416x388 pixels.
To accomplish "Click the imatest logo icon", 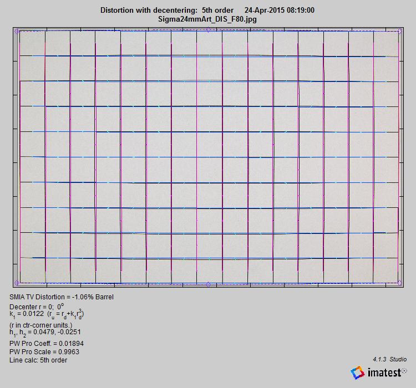I will [x=358, y=373].
